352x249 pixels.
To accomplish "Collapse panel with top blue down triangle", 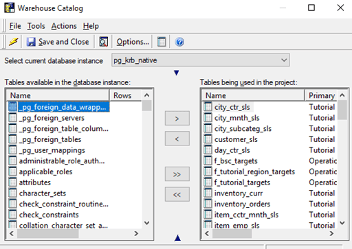I will pos(176,73).
